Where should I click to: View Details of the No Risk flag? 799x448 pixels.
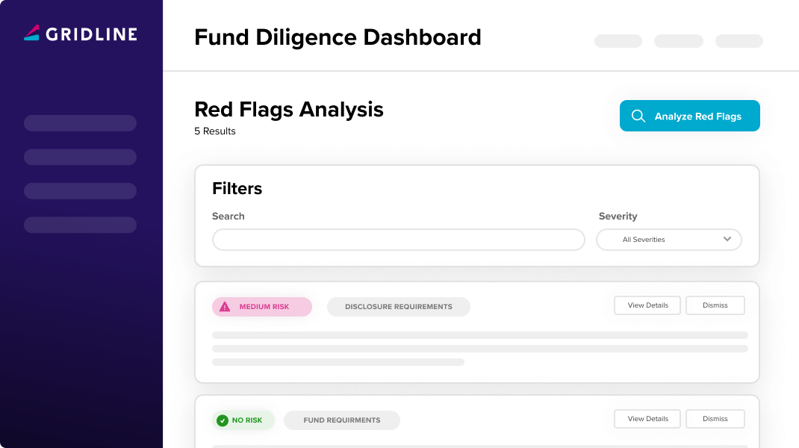(x=647, y=419)
